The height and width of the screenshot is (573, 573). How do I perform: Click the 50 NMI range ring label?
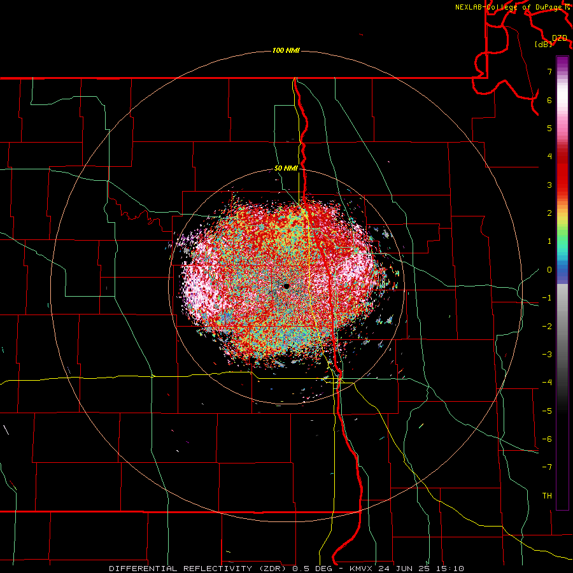286,169
